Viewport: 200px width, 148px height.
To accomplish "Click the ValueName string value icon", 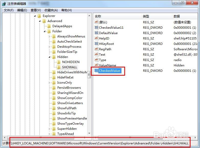I will [96, 65].
